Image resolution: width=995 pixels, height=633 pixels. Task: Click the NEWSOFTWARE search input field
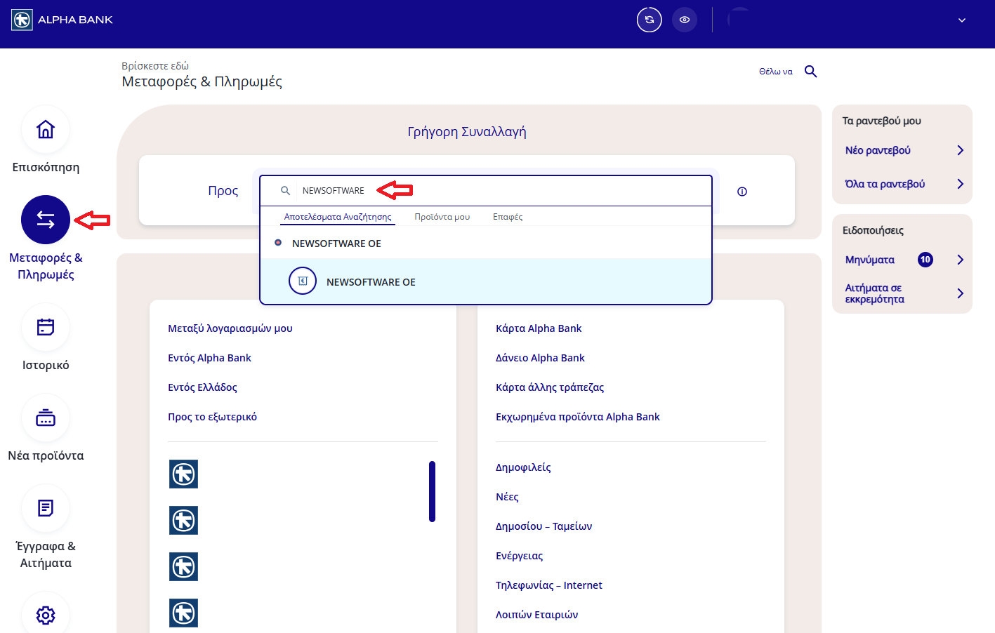tap(492, 190)
